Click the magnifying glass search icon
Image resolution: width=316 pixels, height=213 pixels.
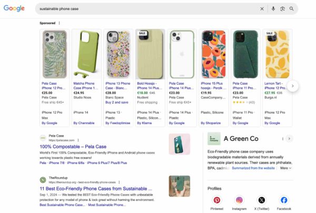click(291, 8)
